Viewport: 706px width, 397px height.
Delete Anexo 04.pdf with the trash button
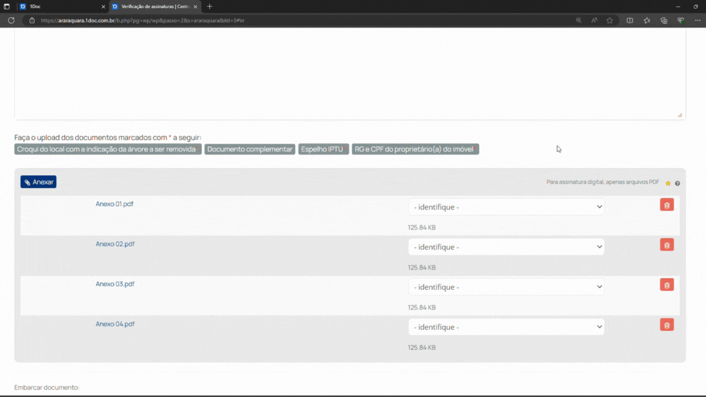coord(667,325)
